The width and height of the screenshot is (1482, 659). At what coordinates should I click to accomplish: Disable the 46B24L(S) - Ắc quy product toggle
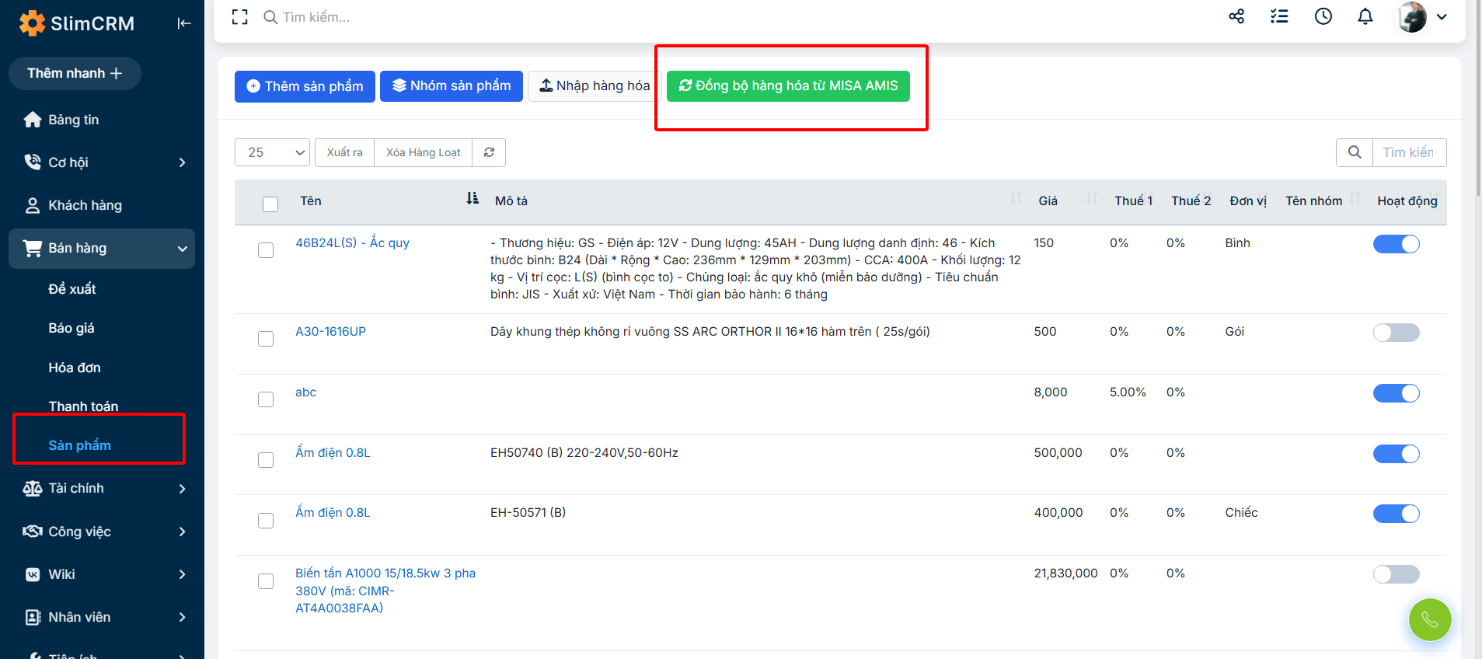pyautogui.click(x=1396, y=244)
